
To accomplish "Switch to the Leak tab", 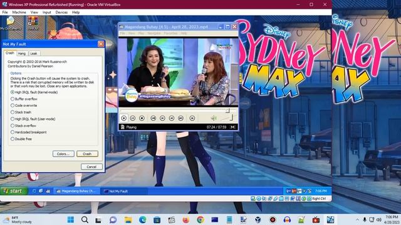I will (34, 53).
